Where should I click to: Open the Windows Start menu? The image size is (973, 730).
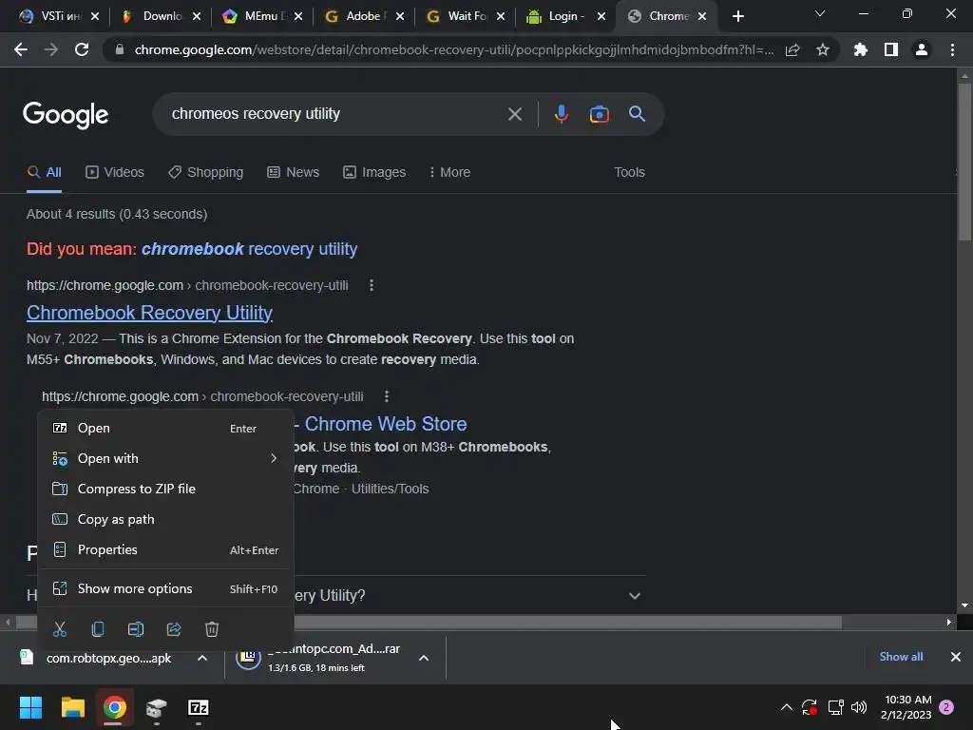point(30,707)
